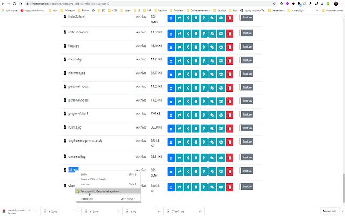Toggle Inactivo switch for index22.html

(x=246, y=17)
